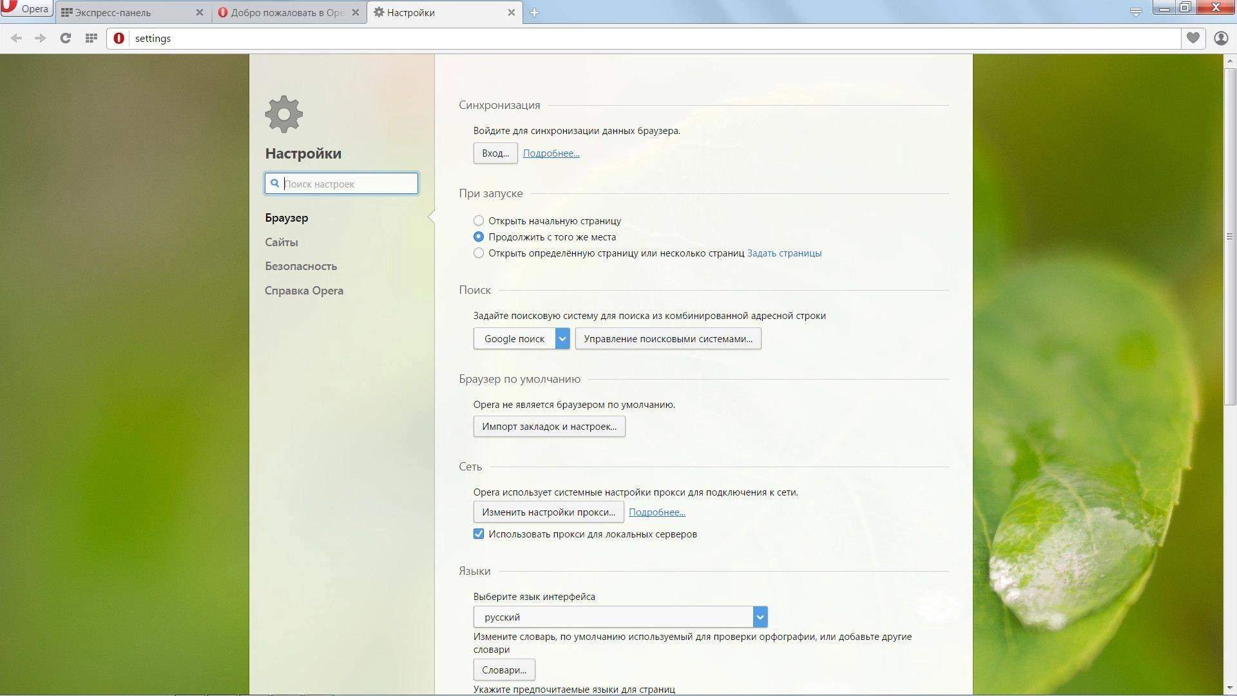This screenshot has height=696, width=1237.
Task: Click the Браузер по умолчанию heading
Action: coord(519,379)
